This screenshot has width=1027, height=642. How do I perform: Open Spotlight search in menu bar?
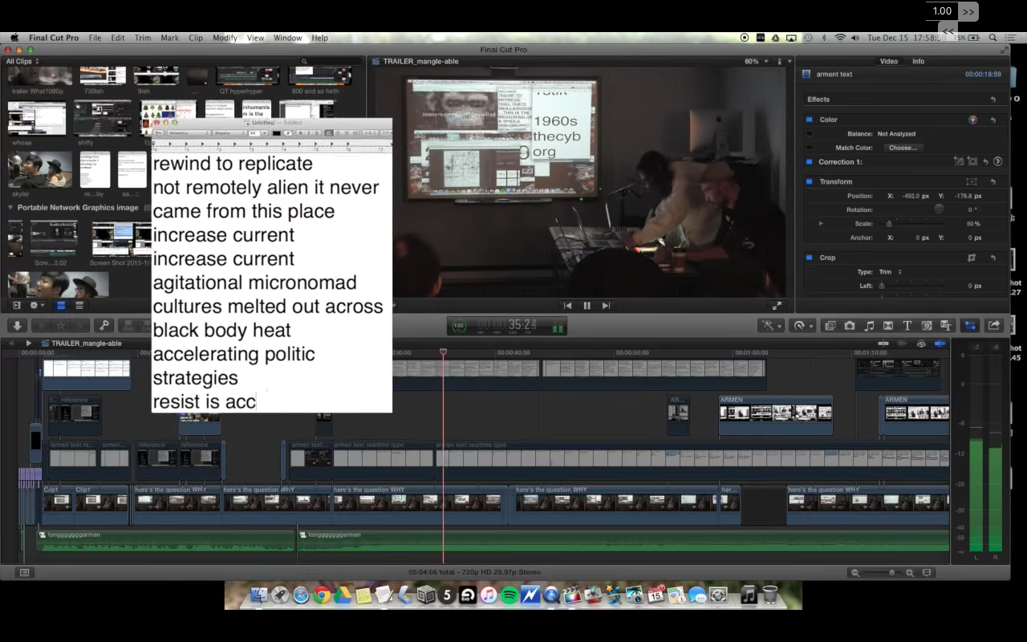point(992,38)
